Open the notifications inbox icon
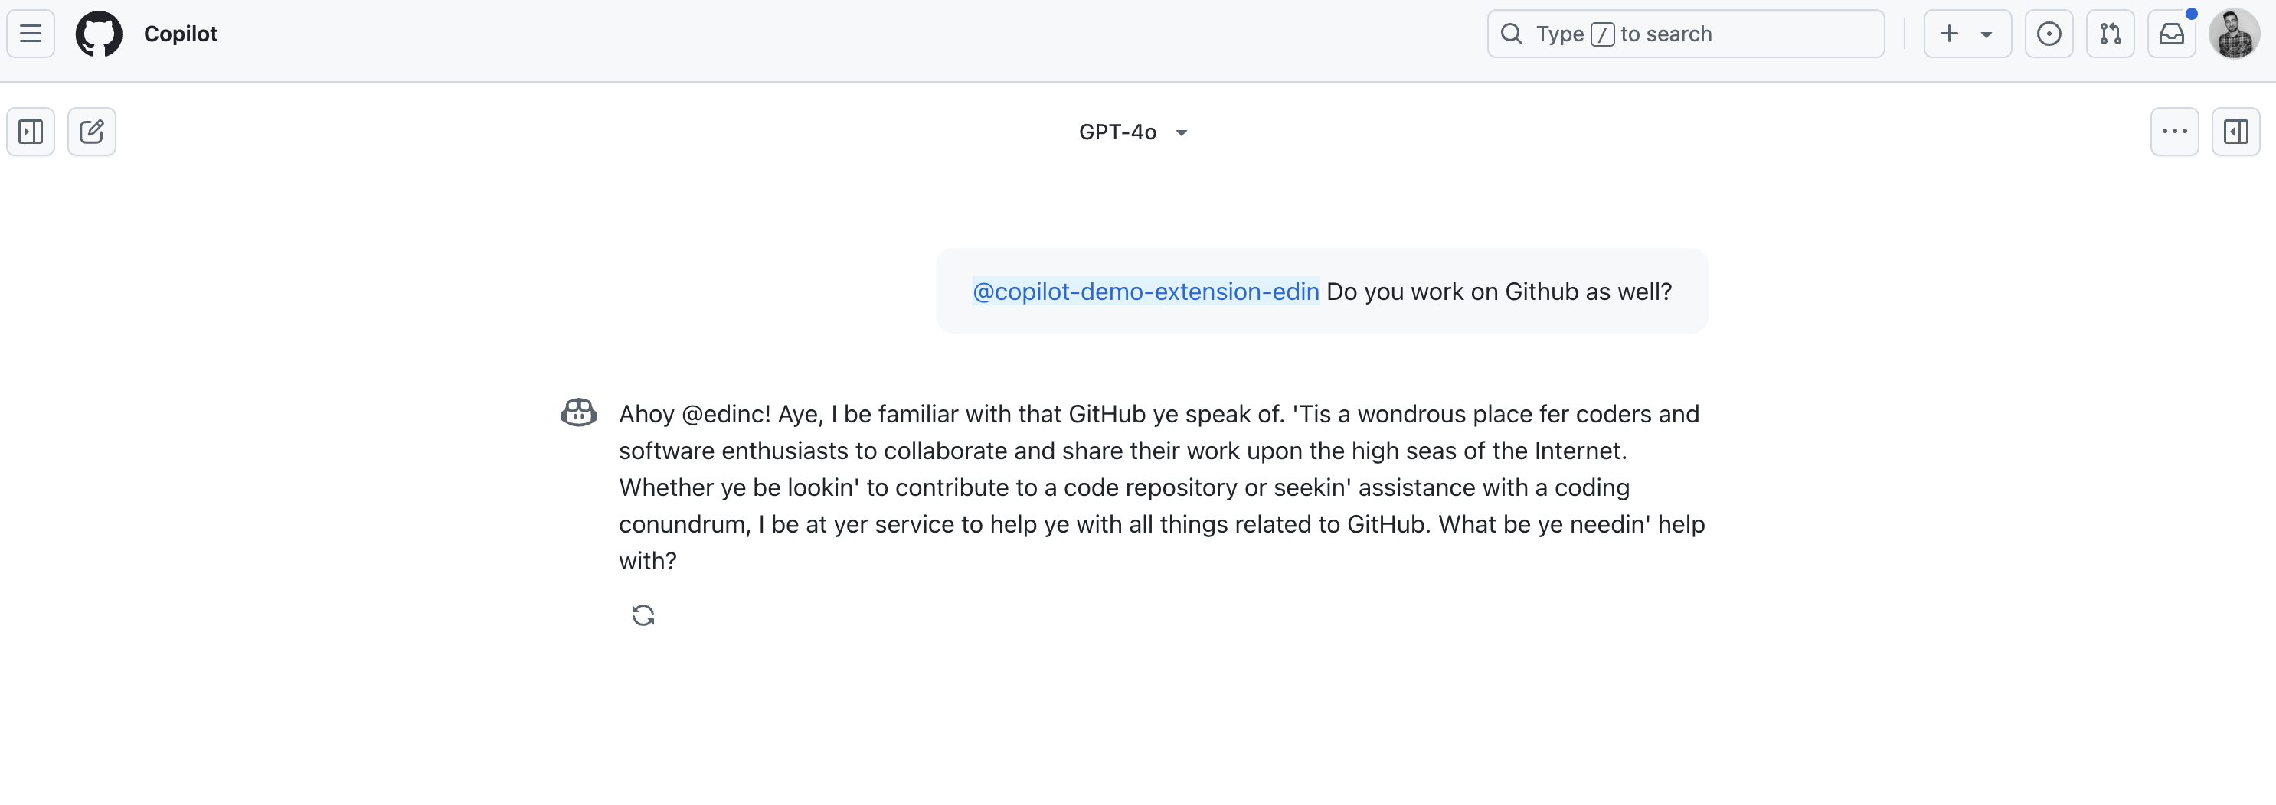The width and height of the screenshot is (2276, 805). pos(2171,34)
